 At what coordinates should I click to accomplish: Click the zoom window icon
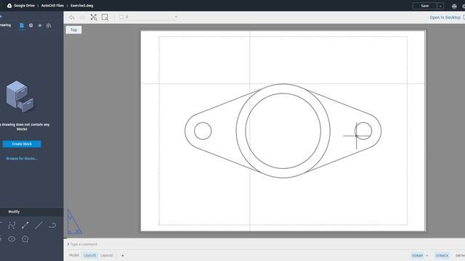[105, 17]
